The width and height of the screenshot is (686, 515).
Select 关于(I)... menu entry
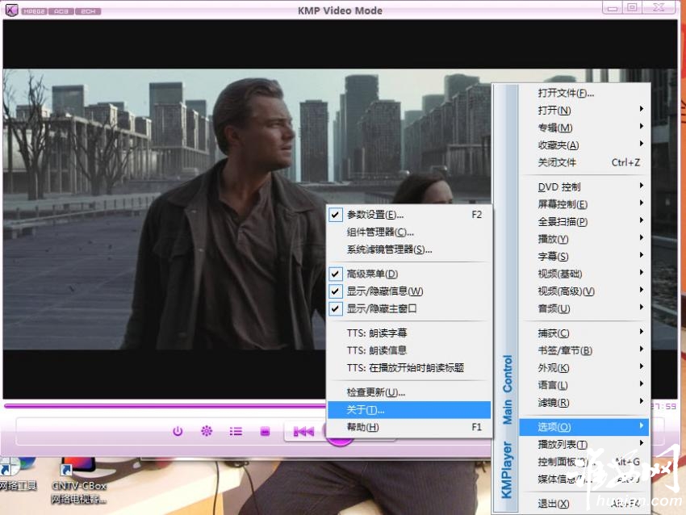[x=366, y=410]
